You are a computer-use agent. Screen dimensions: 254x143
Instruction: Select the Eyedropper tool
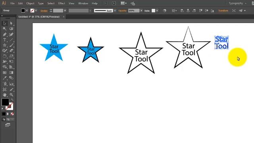coord(4,78)
